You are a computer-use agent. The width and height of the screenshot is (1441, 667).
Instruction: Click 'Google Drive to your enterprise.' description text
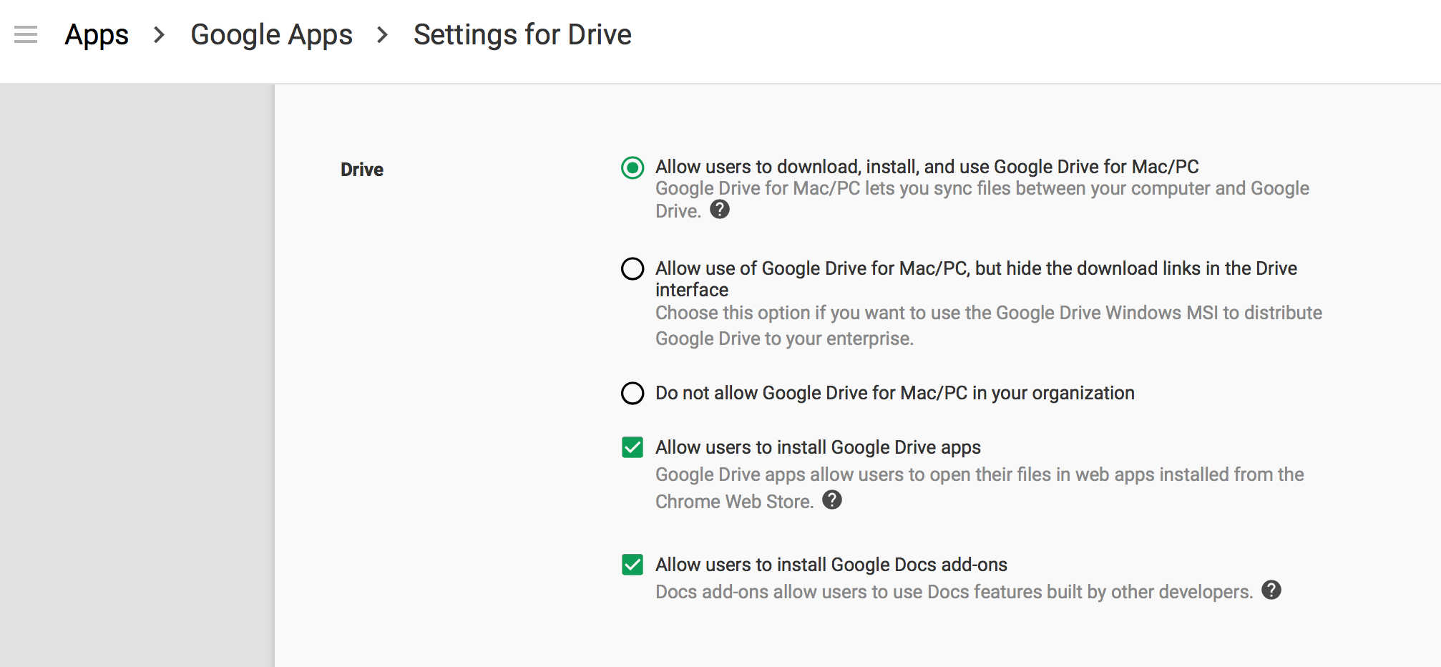coord(784,339)
